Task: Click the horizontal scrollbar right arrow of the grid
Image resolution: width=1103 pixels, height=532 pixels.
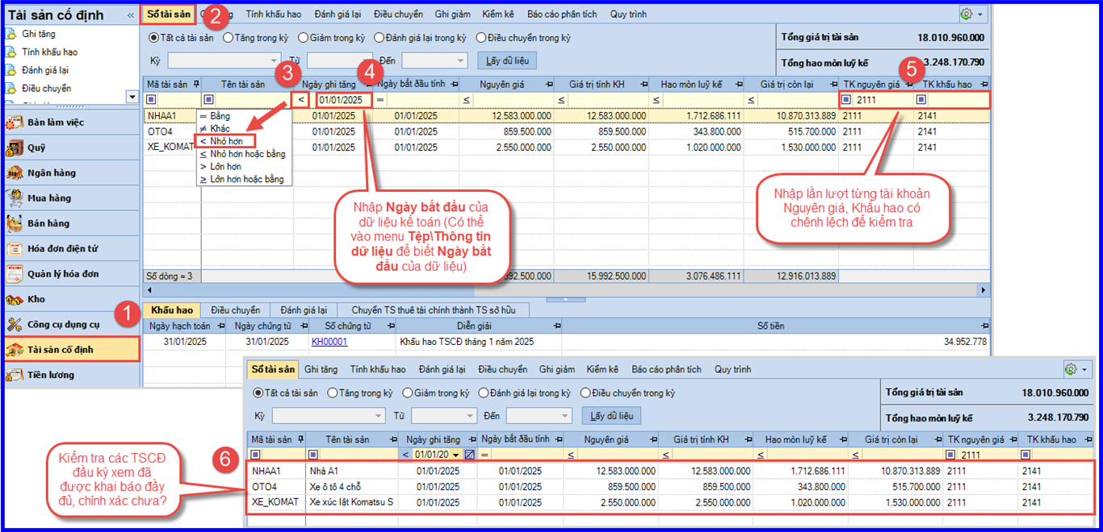Action: click(x=983, y=289)
